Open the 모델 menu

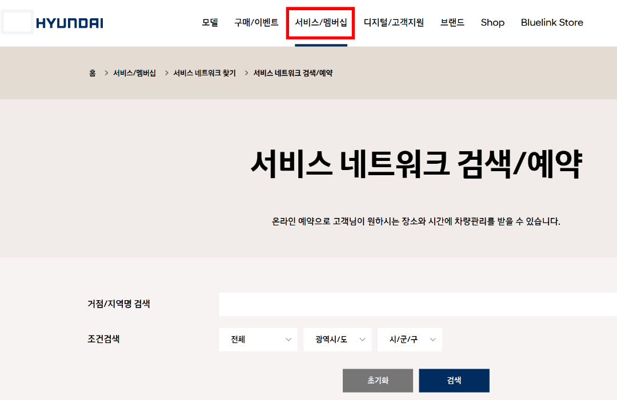tap(210, 22)
